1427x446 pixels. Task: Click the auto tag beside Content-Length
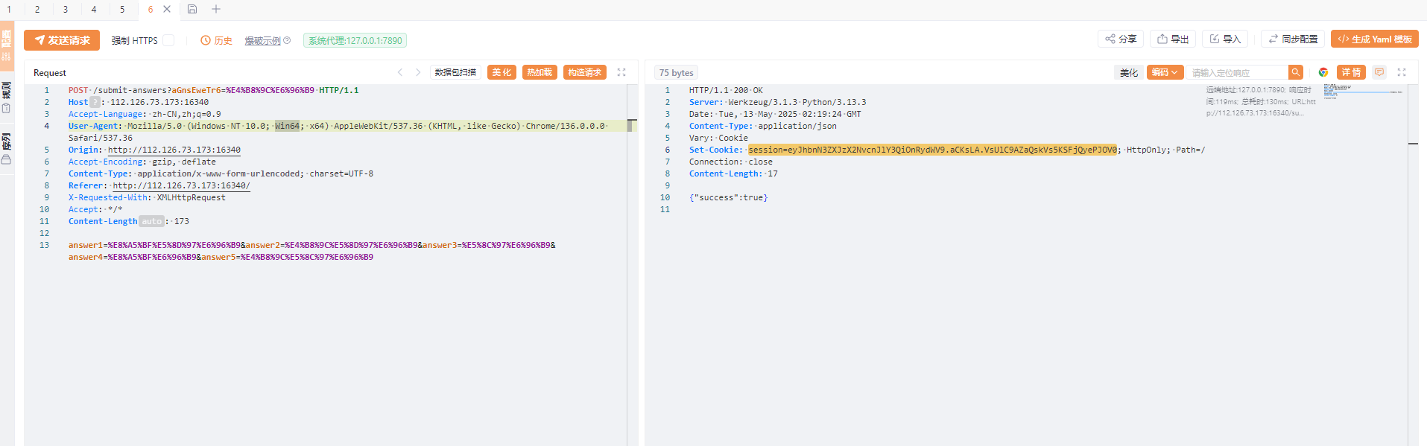point(151,221)
